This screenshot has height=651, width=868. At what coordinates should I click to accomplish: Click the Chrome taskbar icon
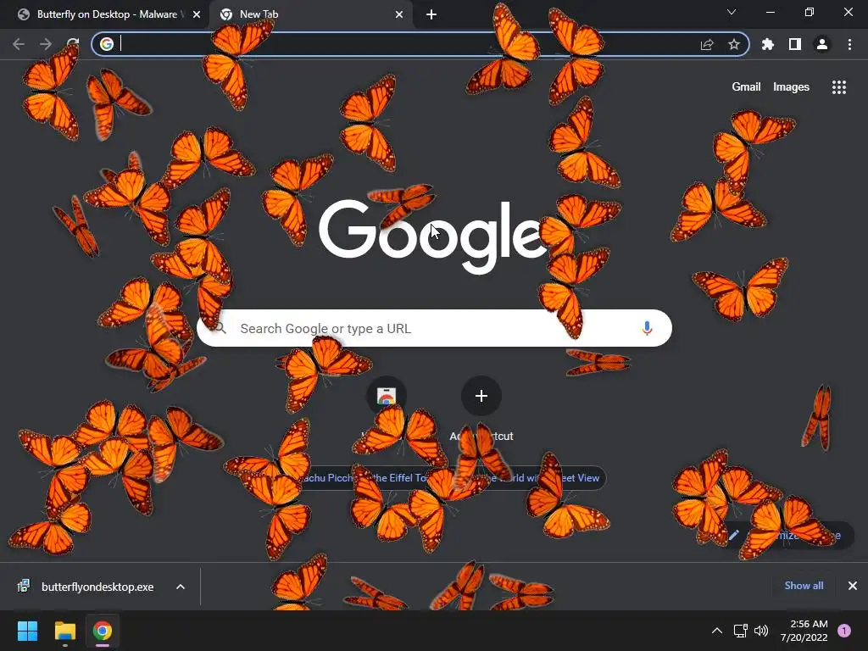[103, 631]
